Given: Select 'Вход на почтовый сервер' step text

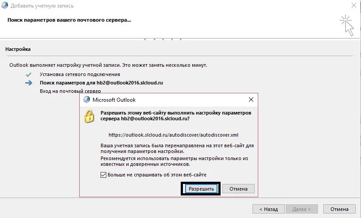Looking at the screenshot, I should coord(70,91).
